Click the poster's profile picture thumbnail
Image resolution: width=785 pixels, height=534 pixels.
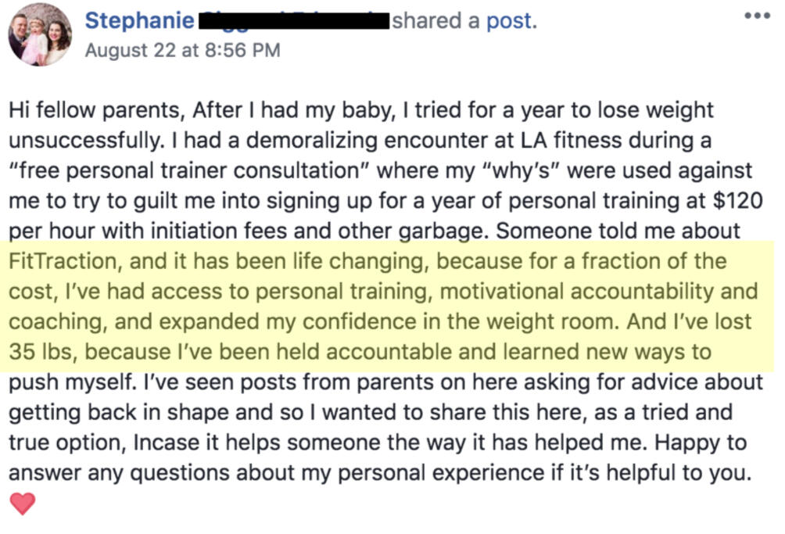(x=40, y=35)
